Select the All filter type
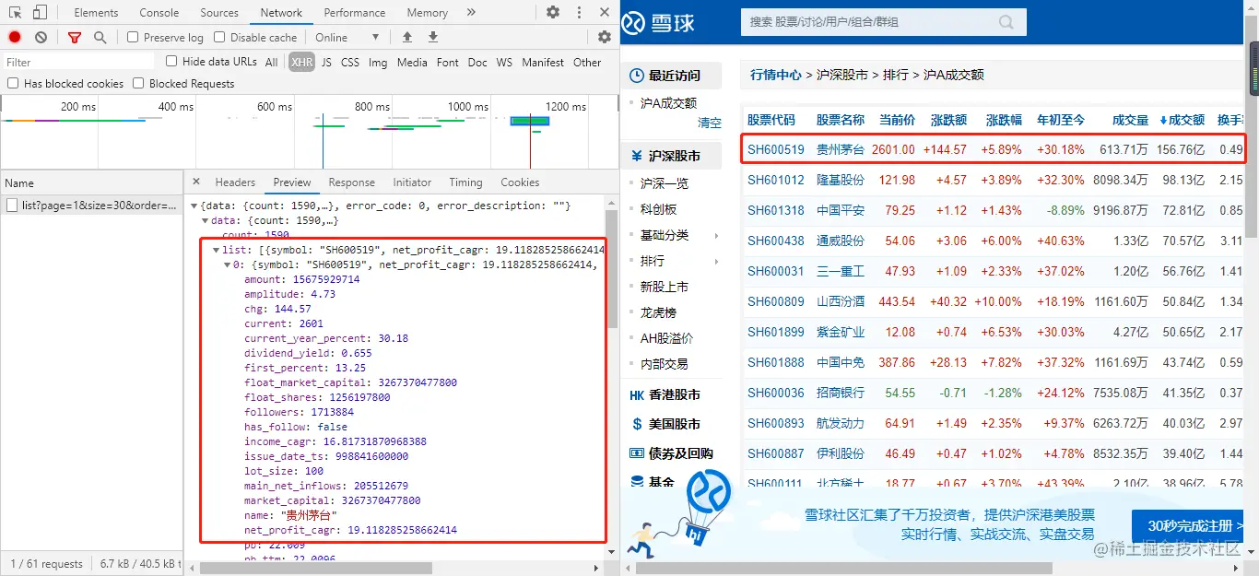The image size is (1259, 576). pyautogui.click(x=271, y=62)
